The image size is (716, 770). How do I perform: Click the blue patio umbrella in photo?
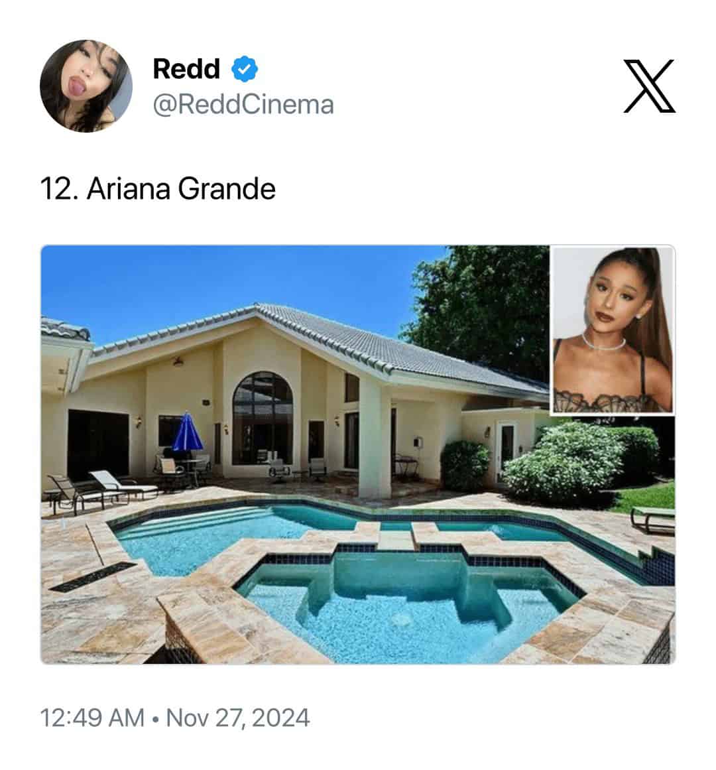(187, 432)
